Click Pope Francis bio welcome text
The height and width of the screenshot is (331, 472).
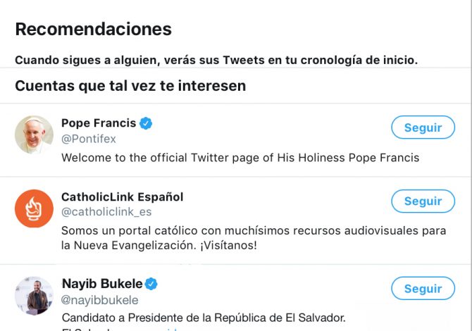[x=240, y=158]
